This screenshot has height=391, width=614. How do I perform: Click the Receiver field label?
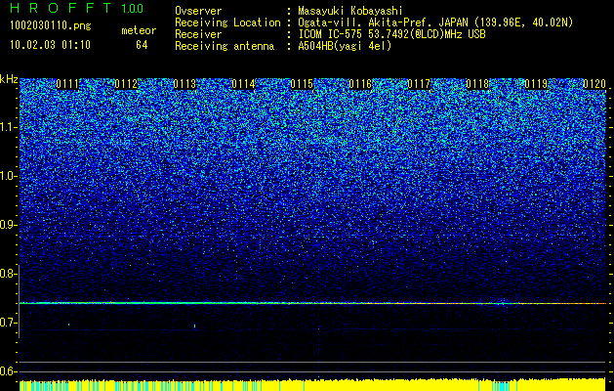pyautogui.click(x=198, y=34)
